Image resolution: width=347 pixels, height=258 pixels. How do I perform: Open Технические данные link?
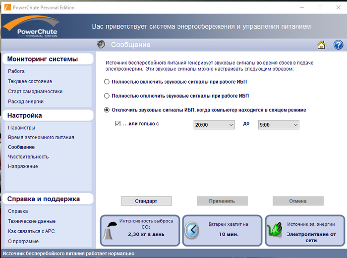point(32,221)
